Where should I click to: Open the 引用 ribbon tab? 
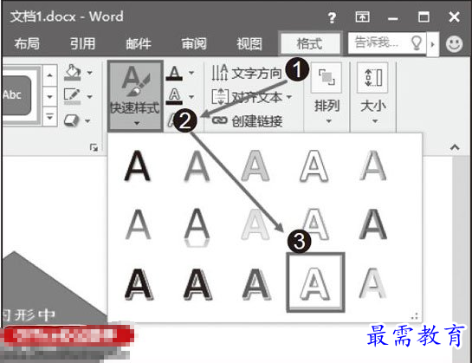pyautogui.click(x=82, y=43)
